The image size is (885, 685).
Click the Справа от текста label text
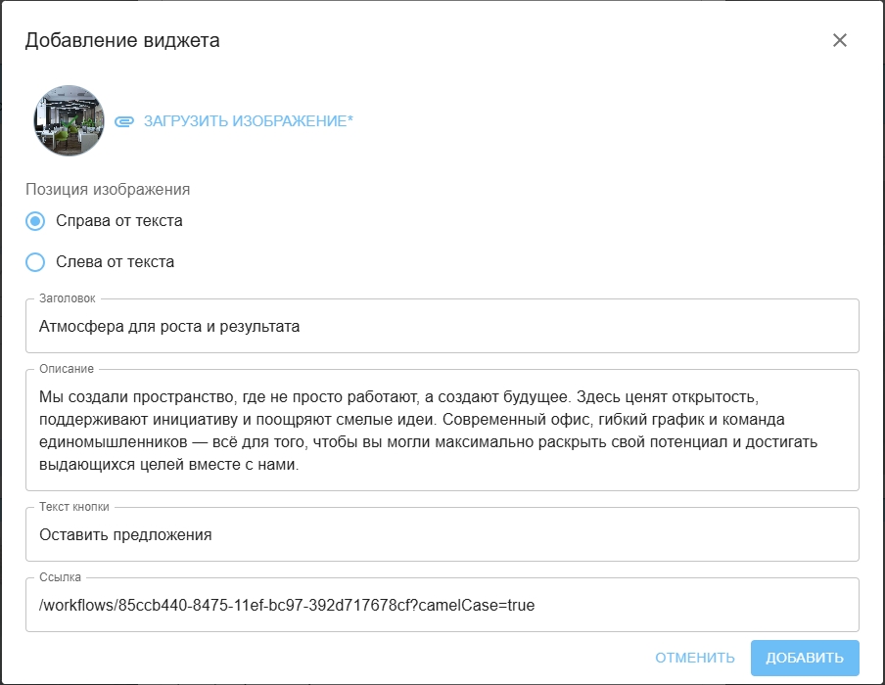(x=119, y=221)
